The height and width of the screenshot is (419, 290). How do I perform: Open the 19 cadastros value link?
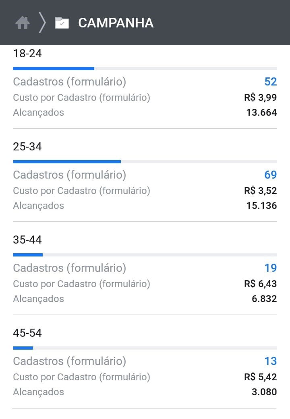coord(271,268)
